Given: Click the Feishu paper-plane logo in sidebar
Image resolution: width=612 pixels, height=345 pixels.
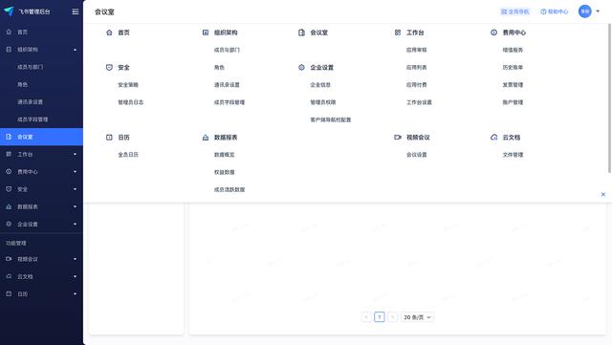Looking at the screenshot, I should pos(9,11).
